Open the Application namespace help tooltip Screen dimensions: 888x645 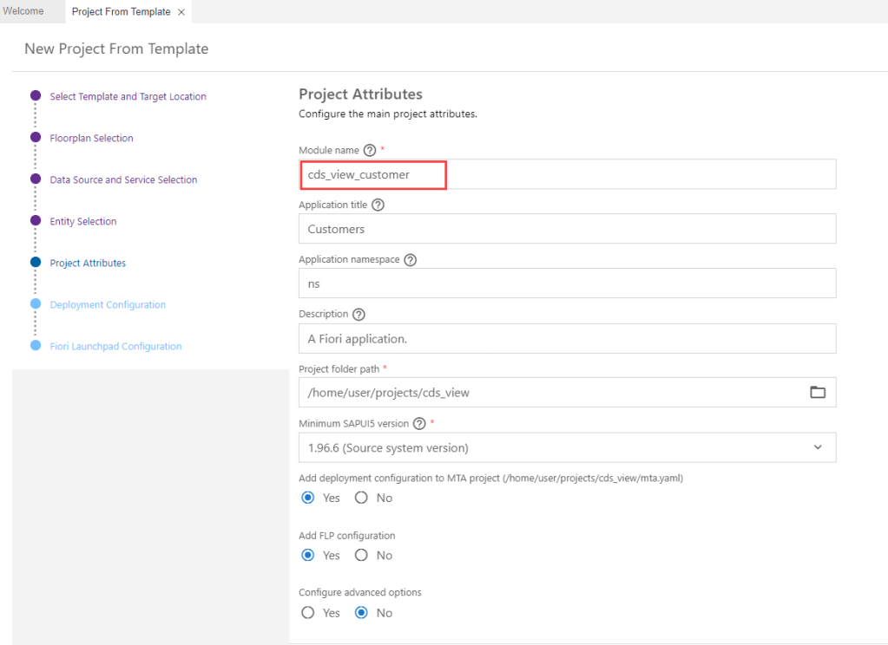[411, 260]
